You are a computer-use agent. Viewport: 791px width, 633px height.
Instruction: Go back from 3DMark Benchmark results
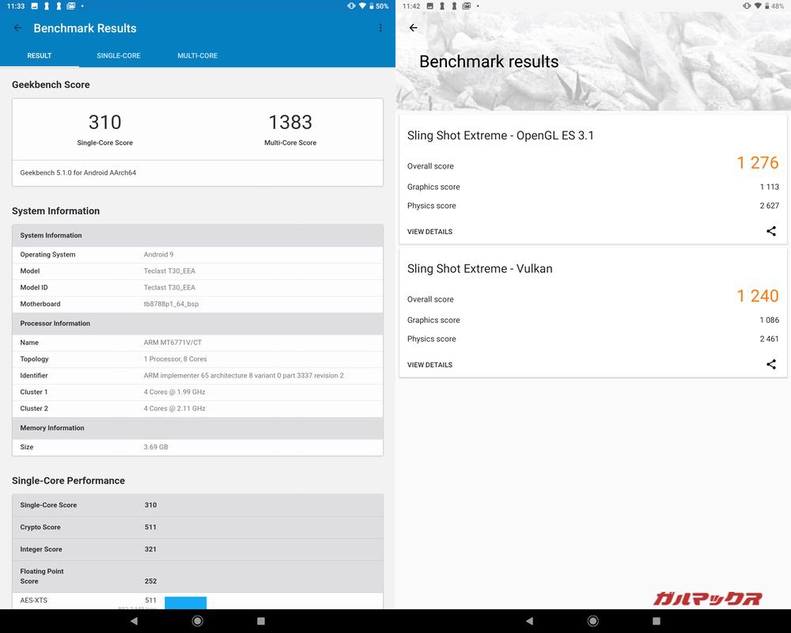coord(413,28)
